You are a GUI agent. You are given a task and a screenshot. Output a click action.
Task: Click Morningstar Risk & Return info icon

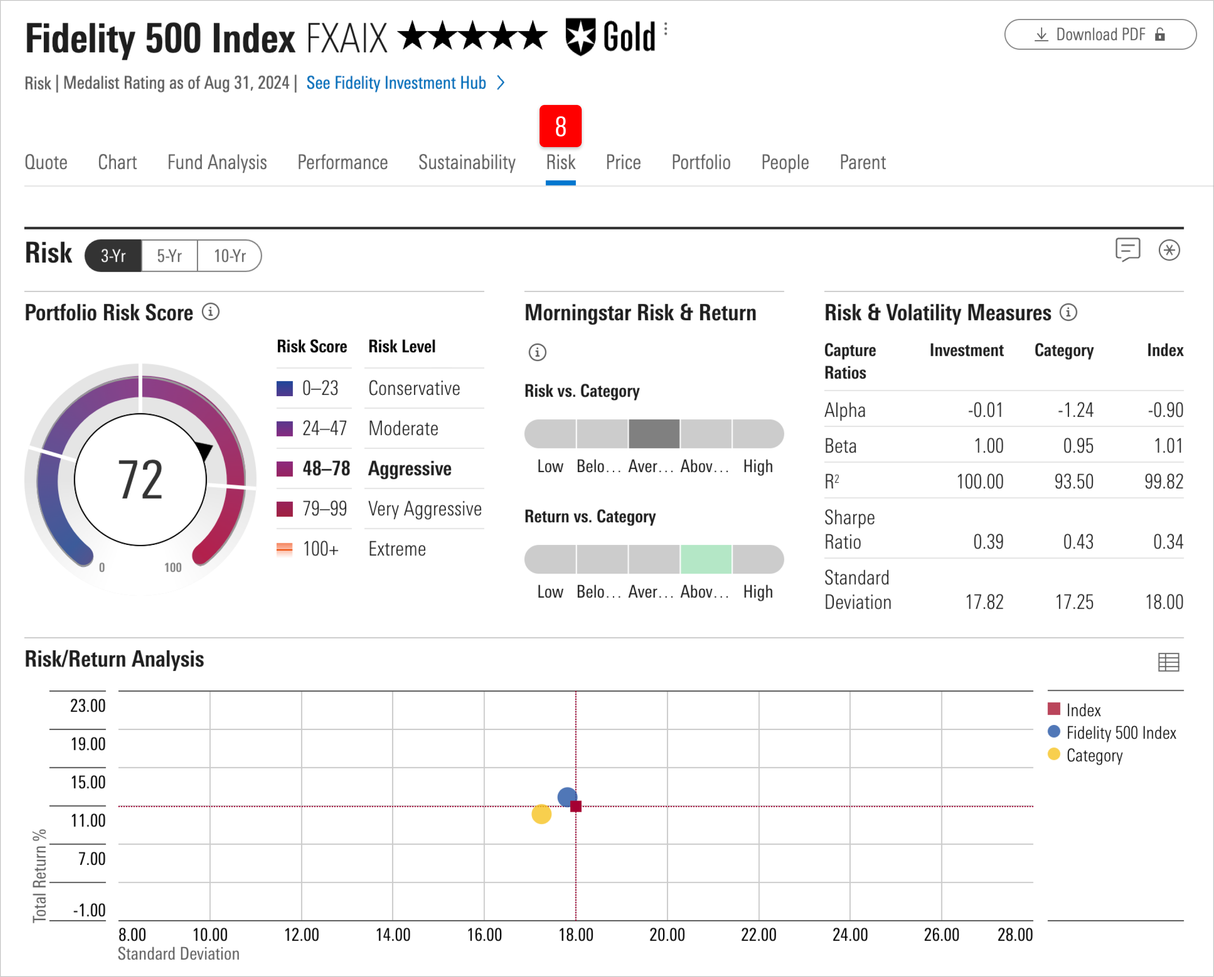point(537,352)
